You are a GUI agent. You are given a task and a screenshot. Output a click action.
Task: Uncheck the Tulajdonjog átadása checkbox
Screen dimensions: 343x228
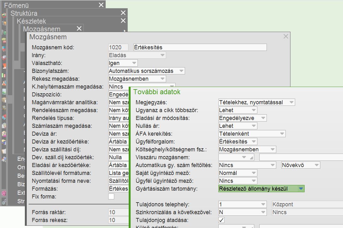222,220
